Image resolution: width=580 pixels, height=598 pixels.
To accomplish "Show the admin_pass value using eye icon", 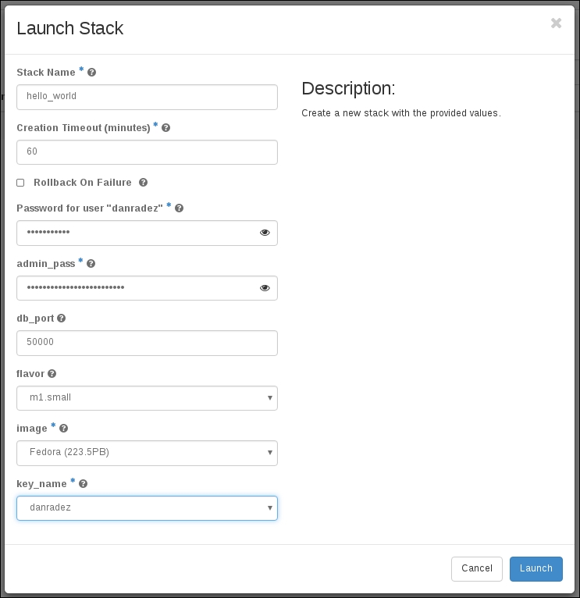I will (265, 288).
